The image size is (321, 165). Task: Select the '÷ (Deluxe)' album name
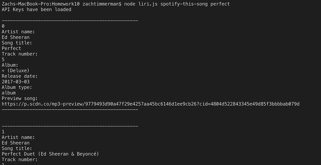coord(16,71)
